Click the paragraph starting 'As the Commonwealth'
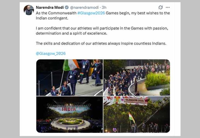 pos(103,15)
